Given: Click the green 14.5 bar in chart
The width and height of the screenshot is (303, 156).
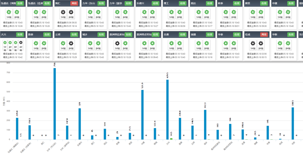Looking at the screenshot, I should [171, 138].
